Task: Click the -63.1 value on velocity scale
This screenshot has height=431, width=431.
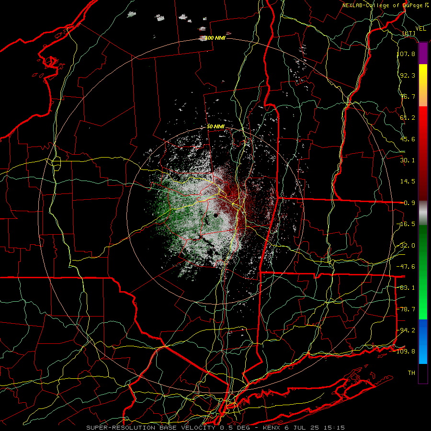Action: click(406, 288)
